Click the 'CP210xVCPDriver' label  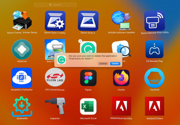coord(55,90)
